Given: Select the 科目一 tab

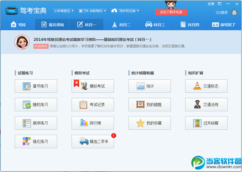Looking at the screenshot, I should tap(86, 25).
